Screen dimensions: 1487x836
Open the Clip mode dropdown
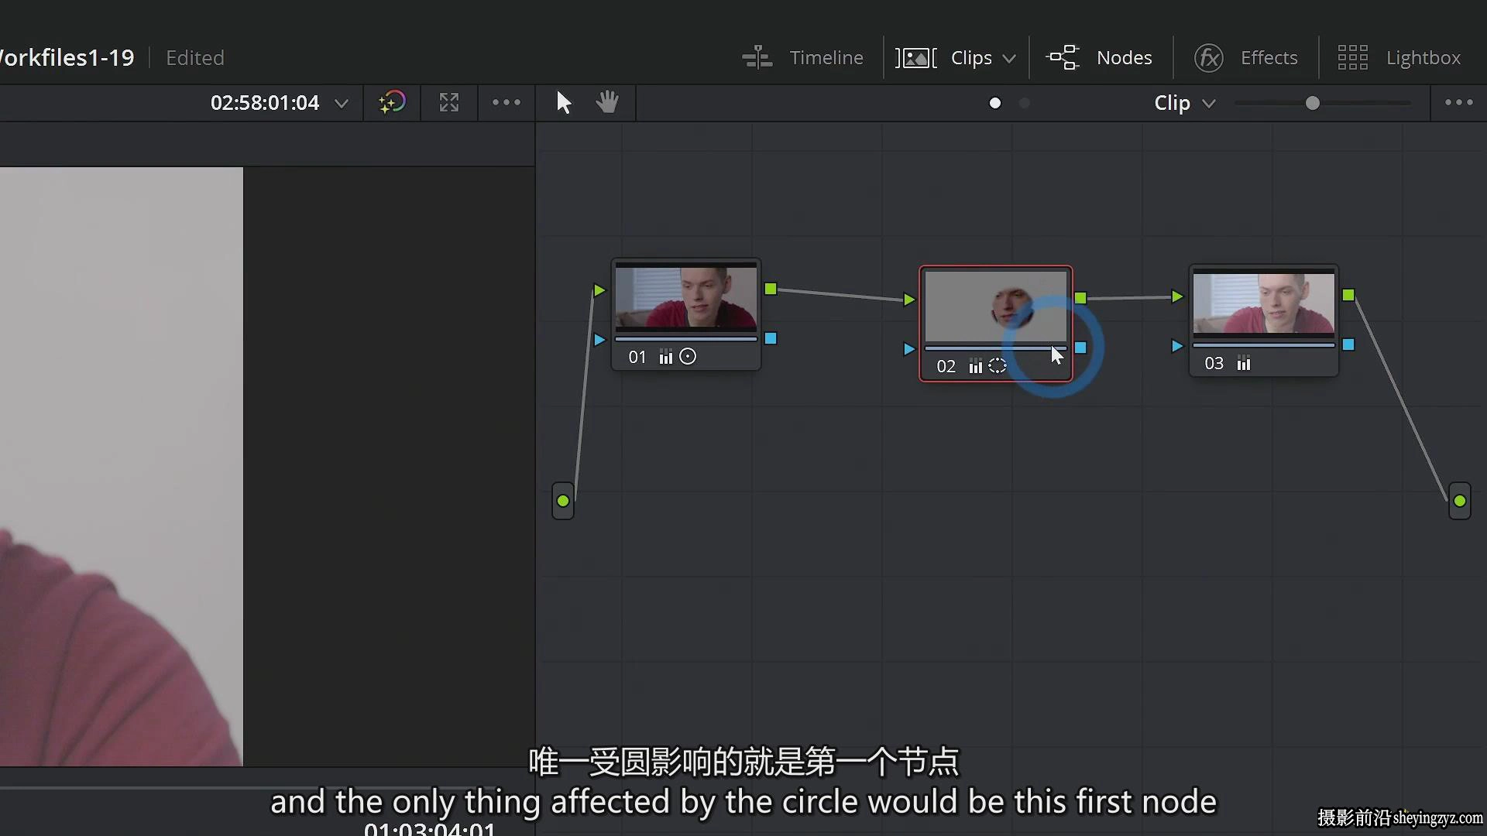[x=1184, y=103]
